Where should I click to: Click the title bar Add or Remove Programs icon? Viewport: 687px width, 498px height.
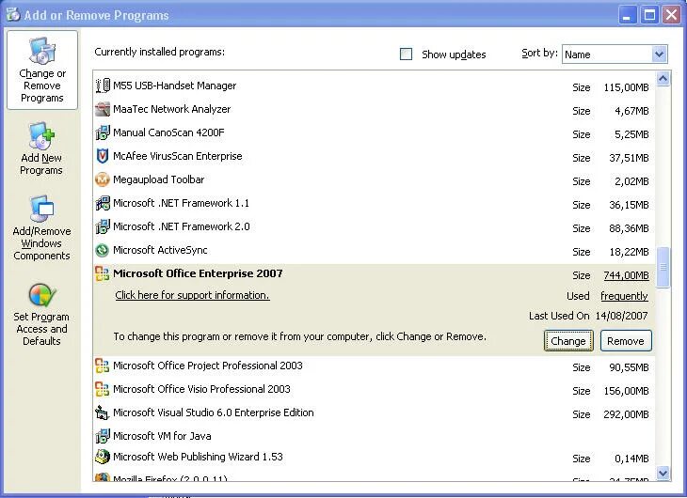click(13, 14)
